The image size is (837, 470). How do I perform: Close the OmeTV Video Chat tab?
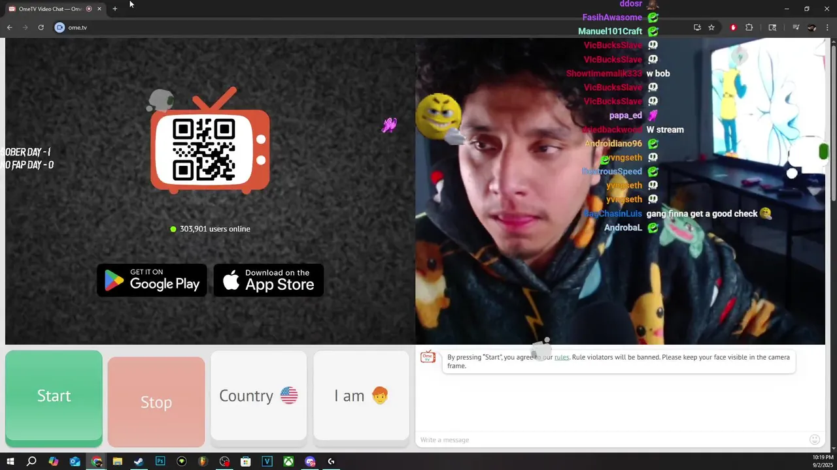pos(99,8)
